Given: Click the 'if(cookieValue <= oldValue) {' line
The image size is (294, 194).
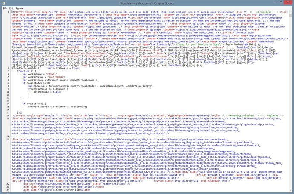Looking at the screenshot, I should [48, 89].
